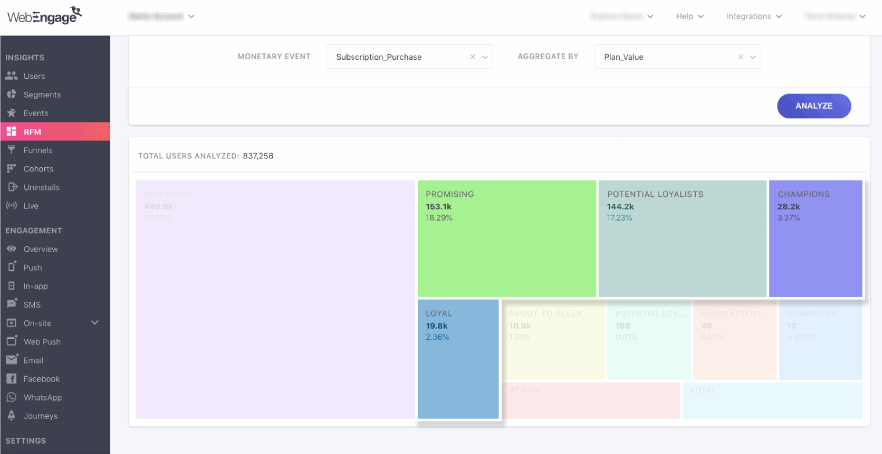
Task: Click the Promising segment in treemap
Action: [x=507, y=238]
